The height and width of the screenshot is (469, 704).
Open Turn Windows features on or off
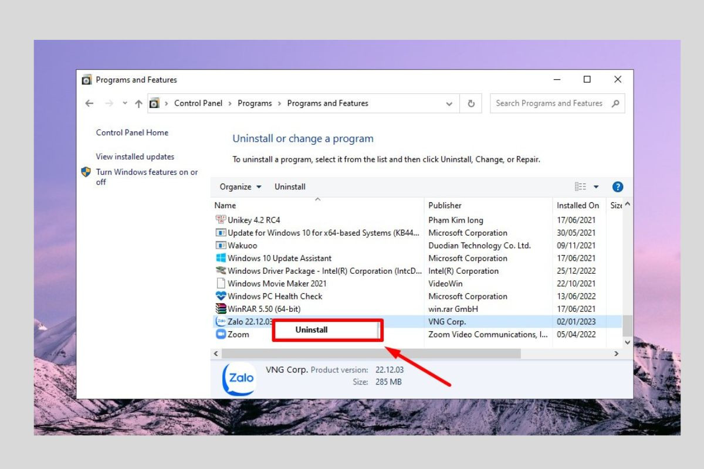pyautogui.click(x=147, y=177)
